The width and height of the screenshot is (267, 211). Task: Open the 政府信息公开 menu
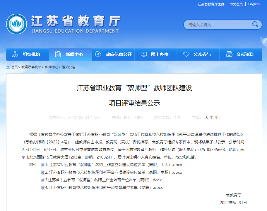coord(113,54)
